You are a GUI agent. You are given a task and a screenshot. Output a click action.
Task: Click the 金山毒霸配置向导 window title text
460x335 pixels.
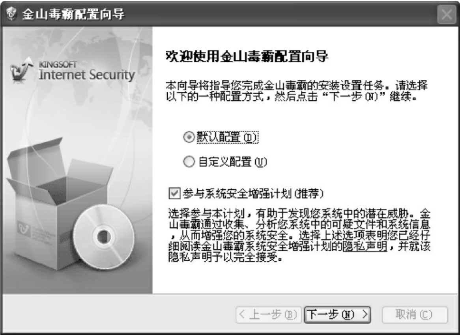pos(73,14)
